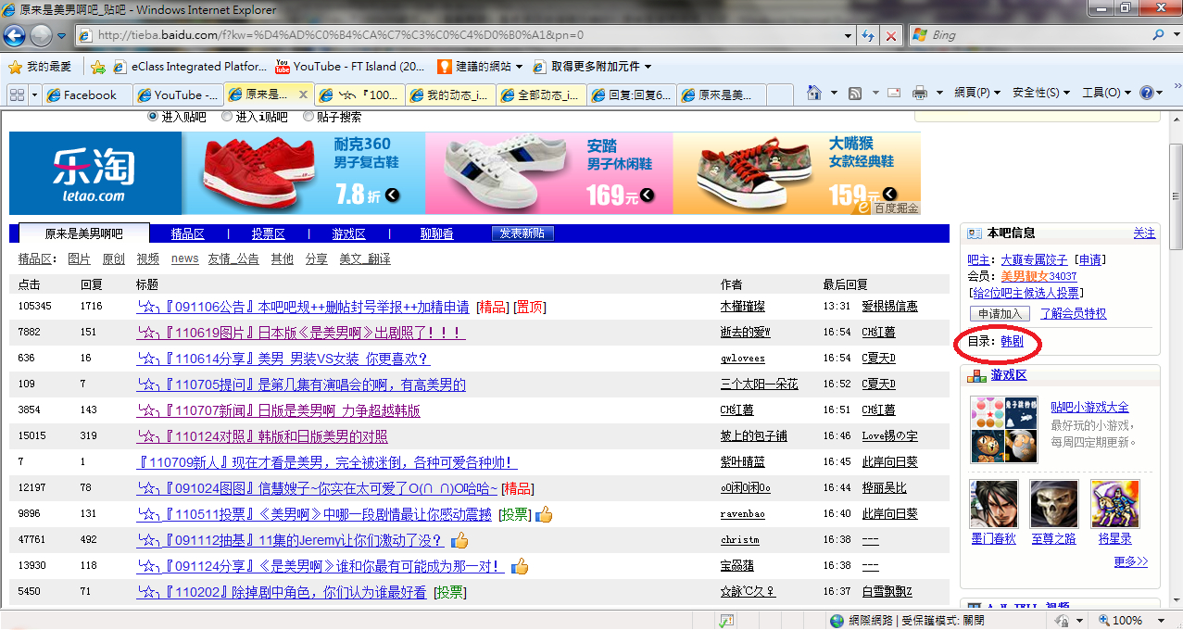Refresh the page with the reload icon
Viewport: 1183px width, 630px height.
pyautogui.click(x=868, y=35)
